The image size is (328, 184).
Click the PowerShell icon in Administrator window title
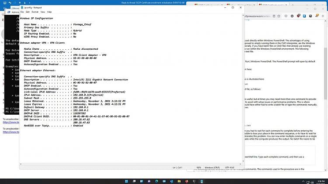click(x=9, y=12)
